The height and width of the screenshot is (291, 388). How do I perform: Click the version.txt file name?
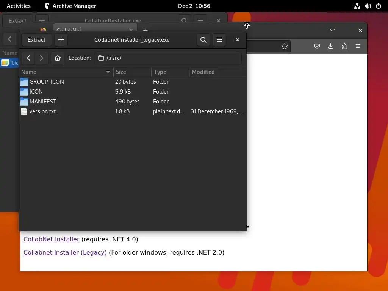click(x=42, y=111)
